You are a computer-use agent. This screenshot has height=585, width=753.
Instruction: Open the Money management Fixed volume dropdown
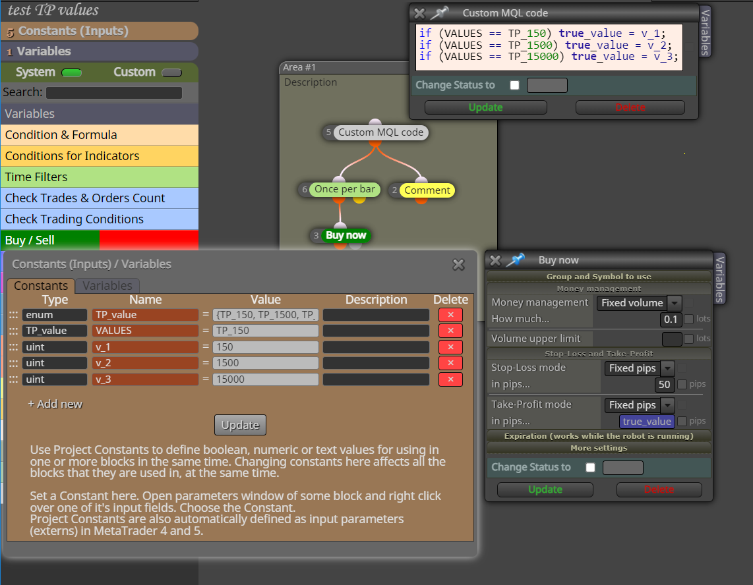[639, 303]
